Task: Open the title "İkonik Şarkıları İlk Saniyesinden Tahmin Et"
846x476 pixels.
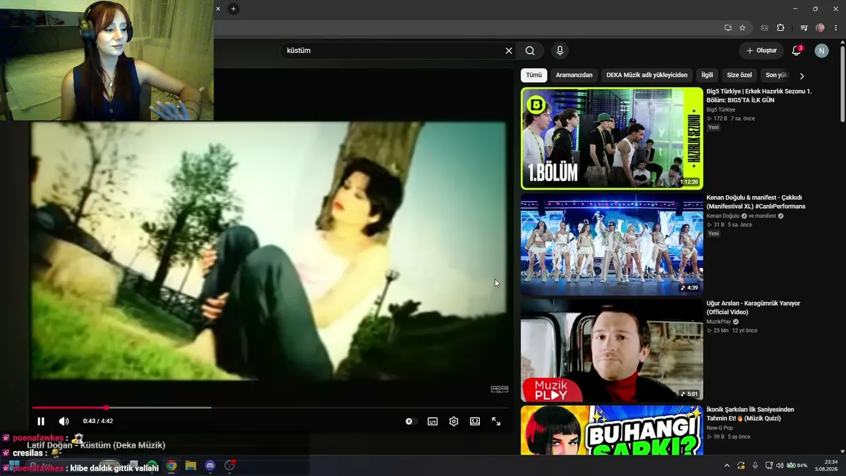Action: (x=750, y=414)
